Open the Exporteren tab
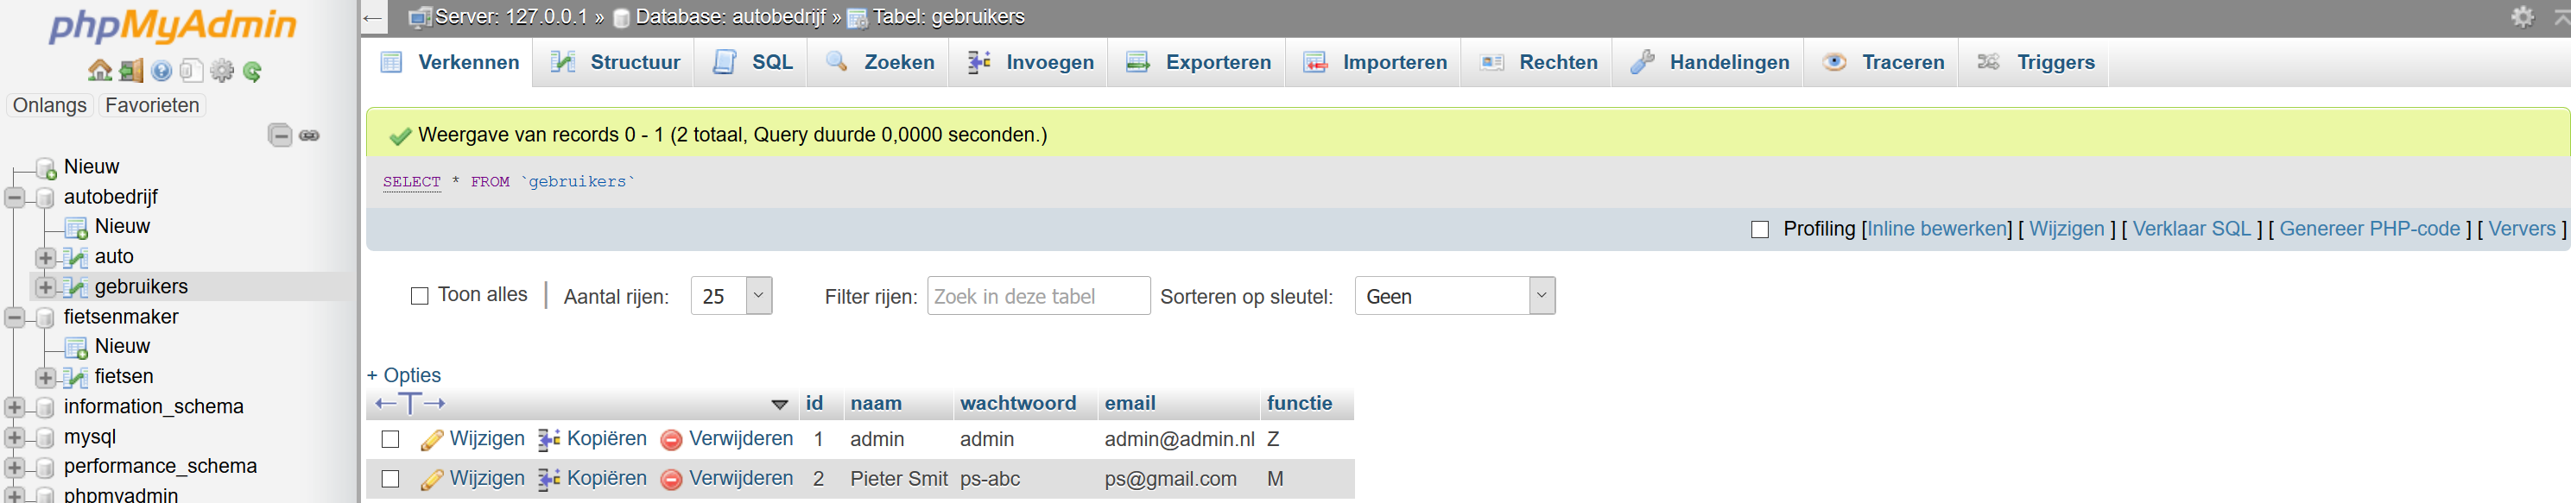2571x503 pixels. click(1197, 62)
